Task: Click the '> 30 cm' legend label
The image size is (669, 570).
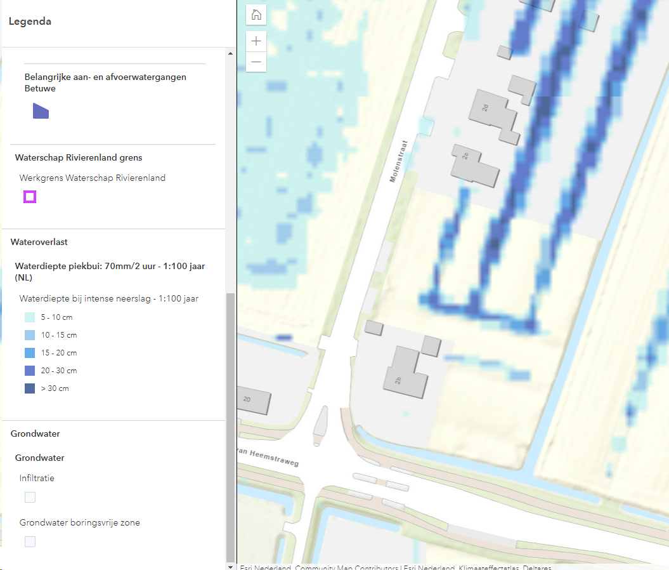Action: [x=55, y=388]
